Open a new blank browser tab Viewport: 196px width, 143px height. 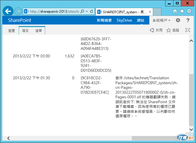(x=157, y=12)
